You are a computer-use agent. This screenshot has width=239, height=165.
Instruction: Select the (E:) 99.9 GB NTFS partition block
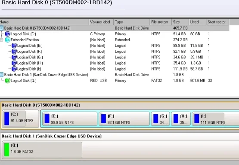70,119
